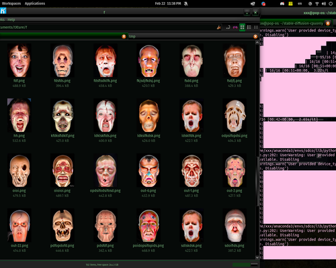336x268 pixels.
Task: Click the notifications bell icon near the clock
Action: click(185, 3)
